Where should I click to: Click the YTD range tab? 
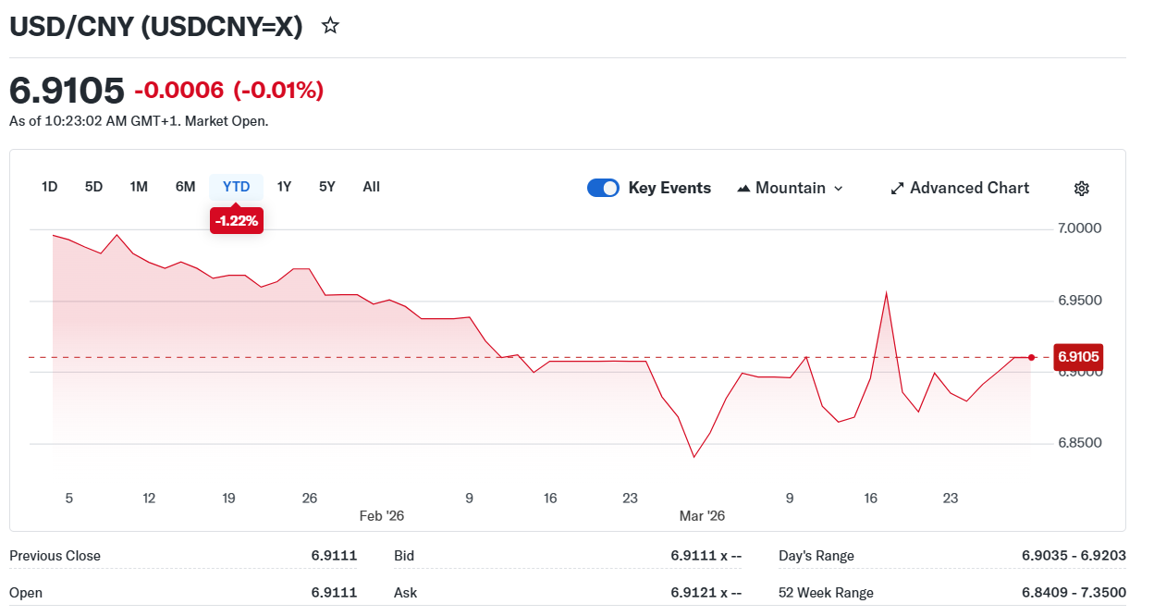[236, 187]
